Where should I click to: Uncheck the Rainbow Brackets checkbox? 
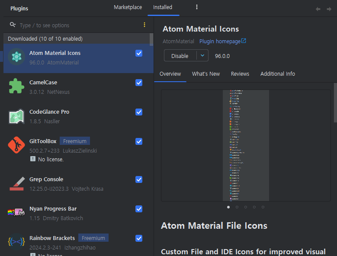[x=139, y=238]
